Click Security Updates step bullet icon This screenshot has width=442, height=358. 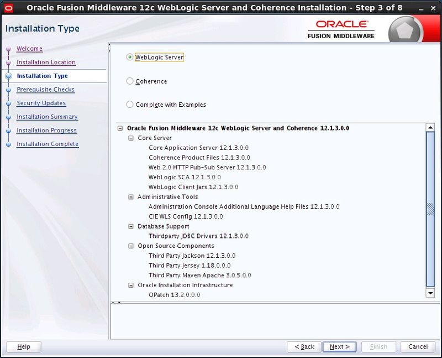tap(8, 103)
